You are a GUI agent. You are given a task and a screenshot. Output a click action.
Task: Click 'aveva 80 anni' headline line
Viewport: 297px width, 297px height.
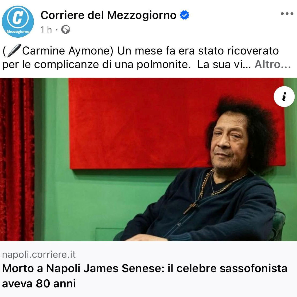coord(39,284)
